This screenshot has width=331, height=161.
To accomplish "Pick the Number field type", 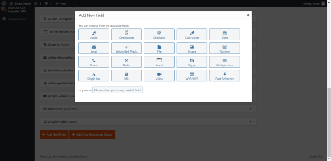I will 225,48.
